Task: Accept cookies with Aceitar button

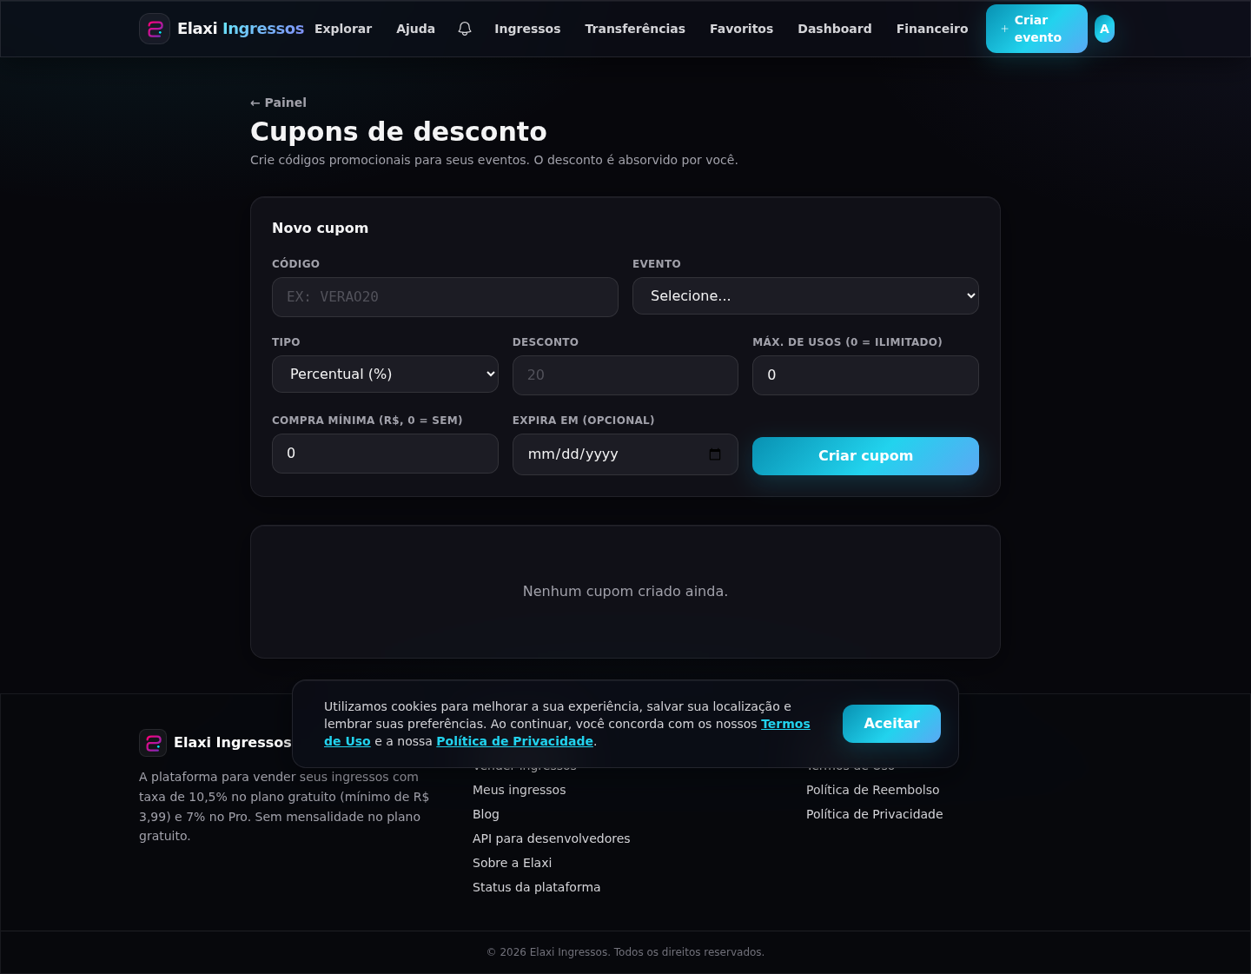Action: pyautogui.click(x=891, y=724)
